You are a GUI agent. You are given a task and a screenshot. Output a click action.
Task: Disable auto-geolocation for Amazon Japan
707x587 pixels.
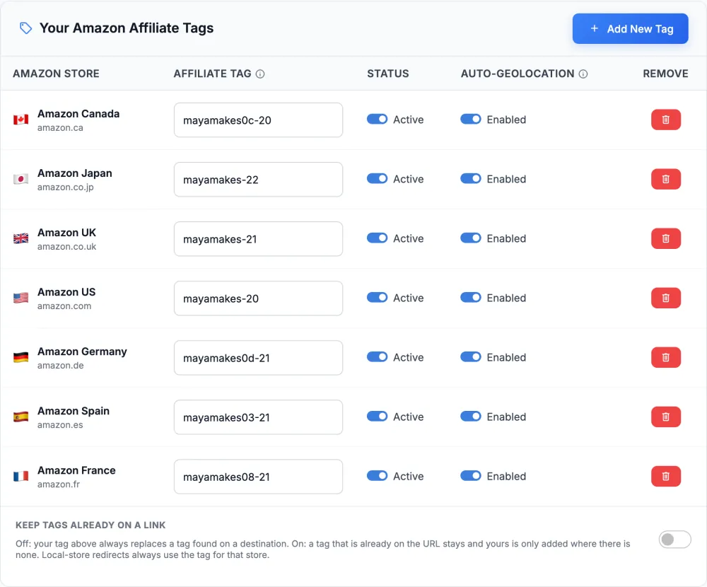click(x=471, y=179)
